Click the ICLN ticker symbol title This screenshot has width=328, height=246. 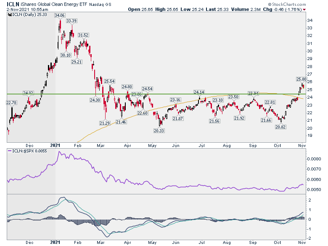(13, 4)
